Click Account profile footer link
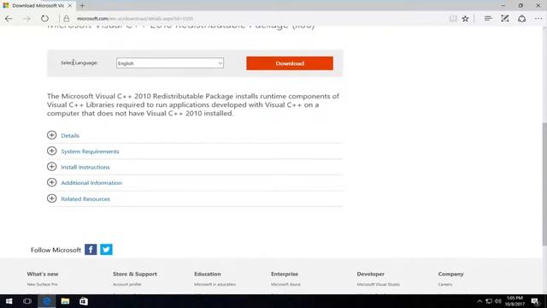Viewport: 547px width, 308px height. tap(127, 284)
